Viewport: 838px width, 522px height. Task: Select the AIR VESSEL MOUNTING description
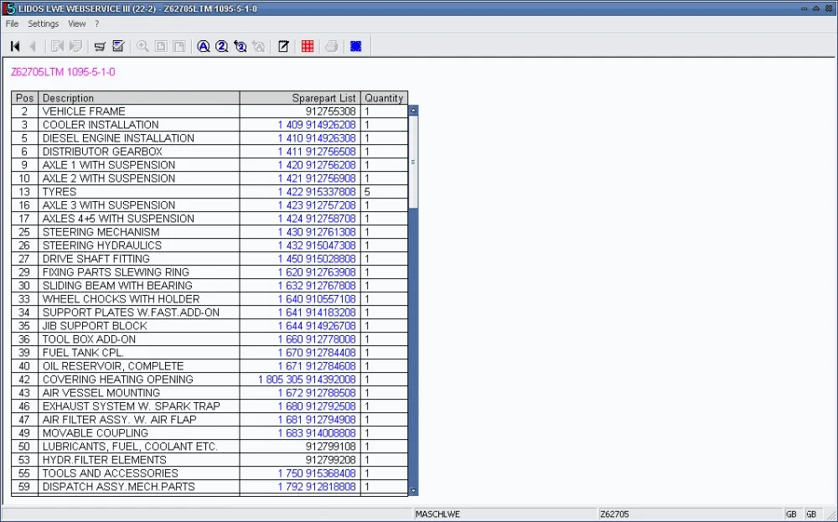click(x=101, y=393)
